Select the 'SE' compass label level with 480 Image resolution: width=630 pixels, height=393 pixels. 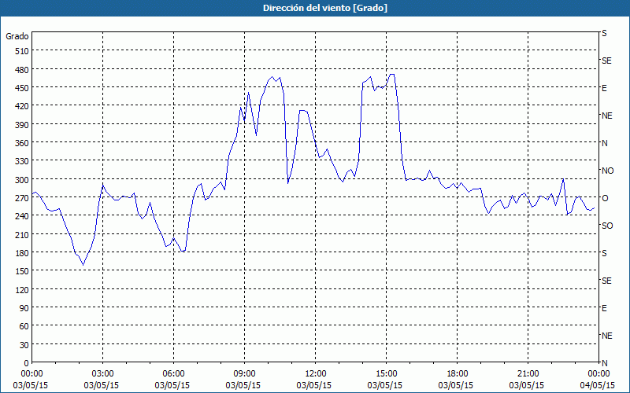tap(606, 61)
